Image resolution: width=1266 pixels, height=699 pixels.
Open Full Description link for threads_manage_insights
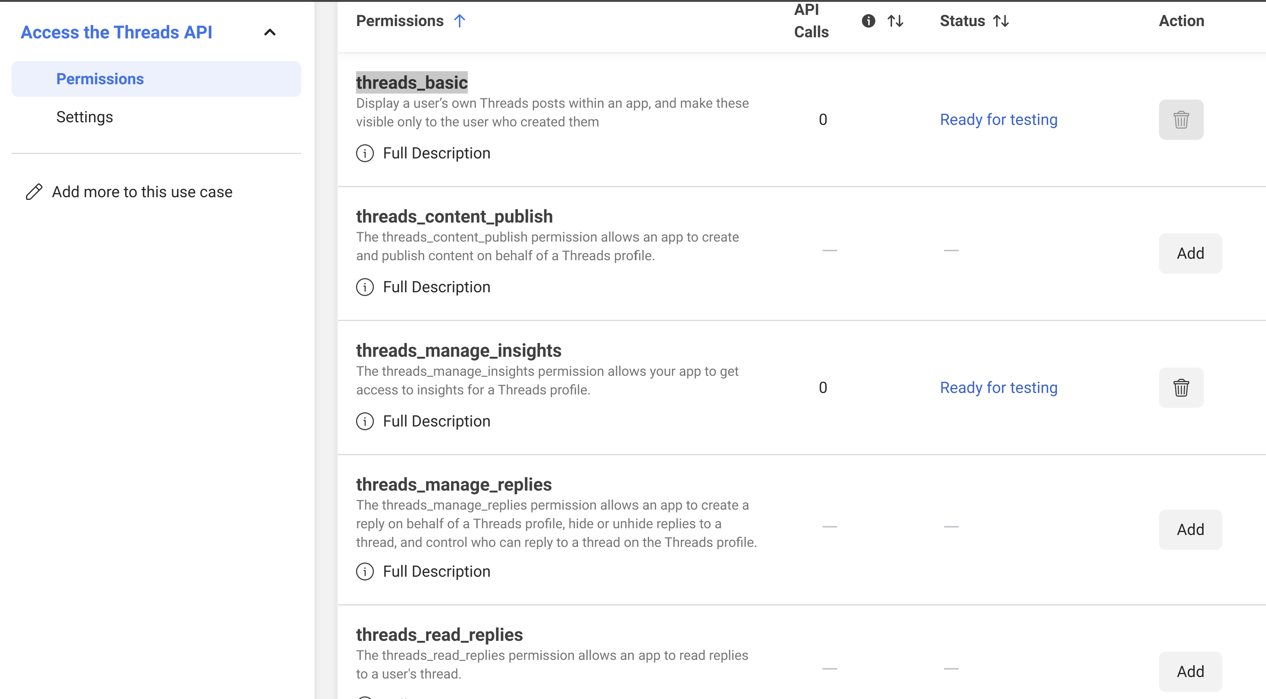[x=437, y=421]
